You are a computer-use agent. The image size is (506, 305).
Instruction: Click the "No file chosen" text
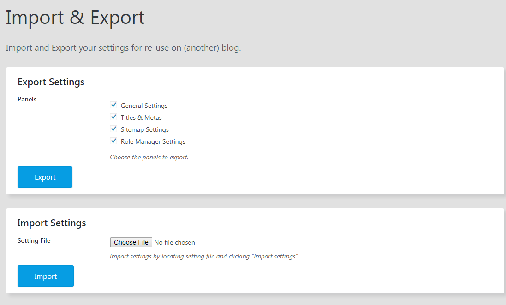(x=174, y=242)
